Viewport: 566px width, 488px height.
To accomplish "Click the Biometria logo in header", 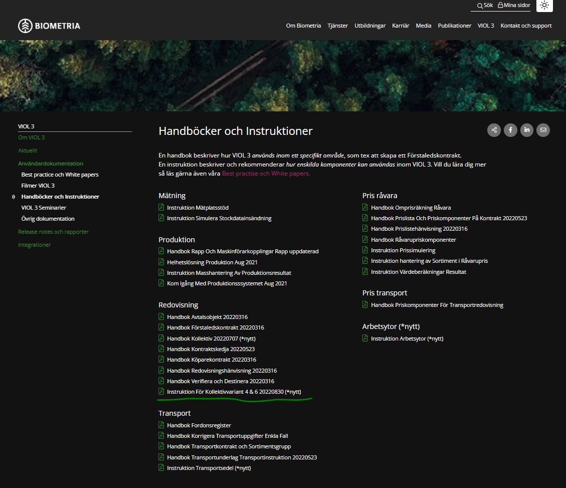I will [49, 26].
